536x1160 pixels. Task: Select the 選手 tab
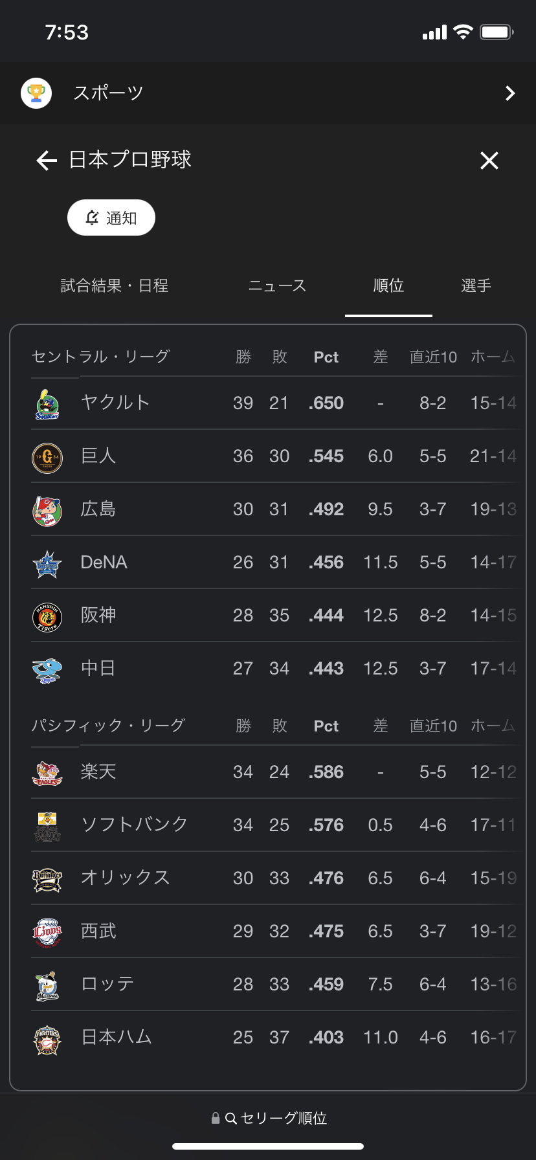[x=476, y=285]
